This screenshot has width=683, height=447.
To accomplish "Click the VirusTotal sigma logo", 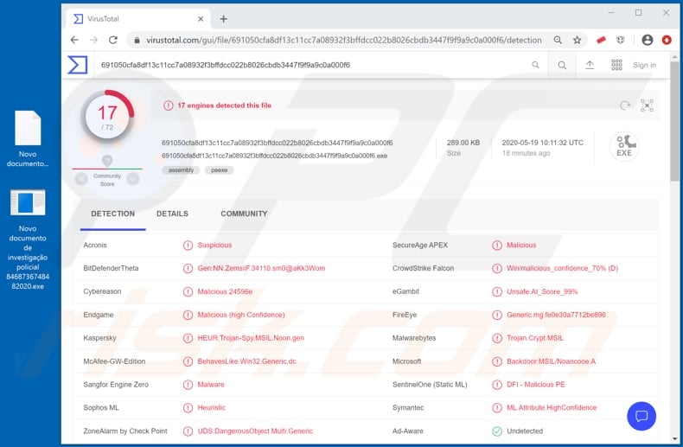I will pyautogui.click(x=78, y=65).
